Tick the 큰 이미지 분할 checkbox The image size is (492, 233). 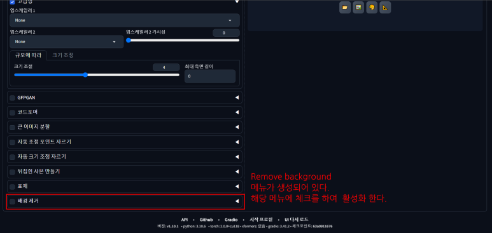(12, 128)
